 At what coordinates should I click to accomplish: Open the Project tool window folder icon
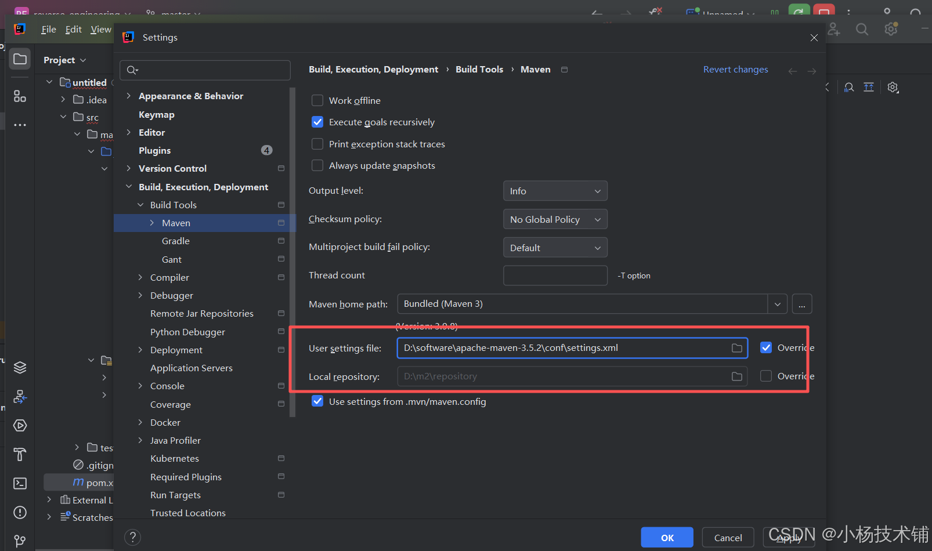[20, 59]
